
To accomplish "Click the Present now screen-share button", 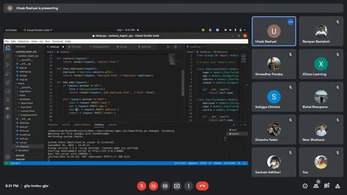I will click(x=177, y=186).
